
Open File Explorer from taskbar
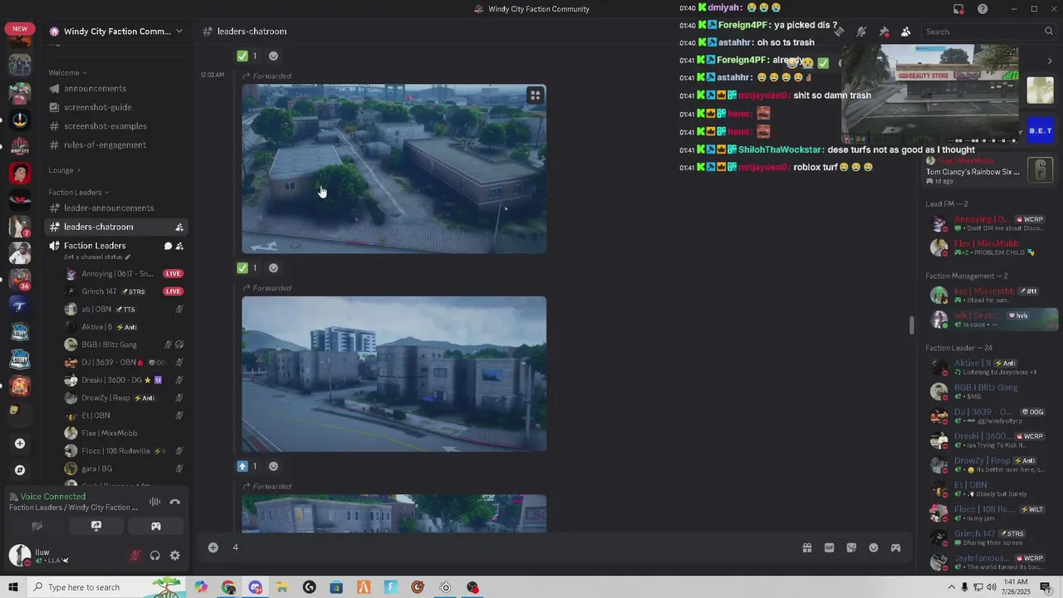click(282, 587)
